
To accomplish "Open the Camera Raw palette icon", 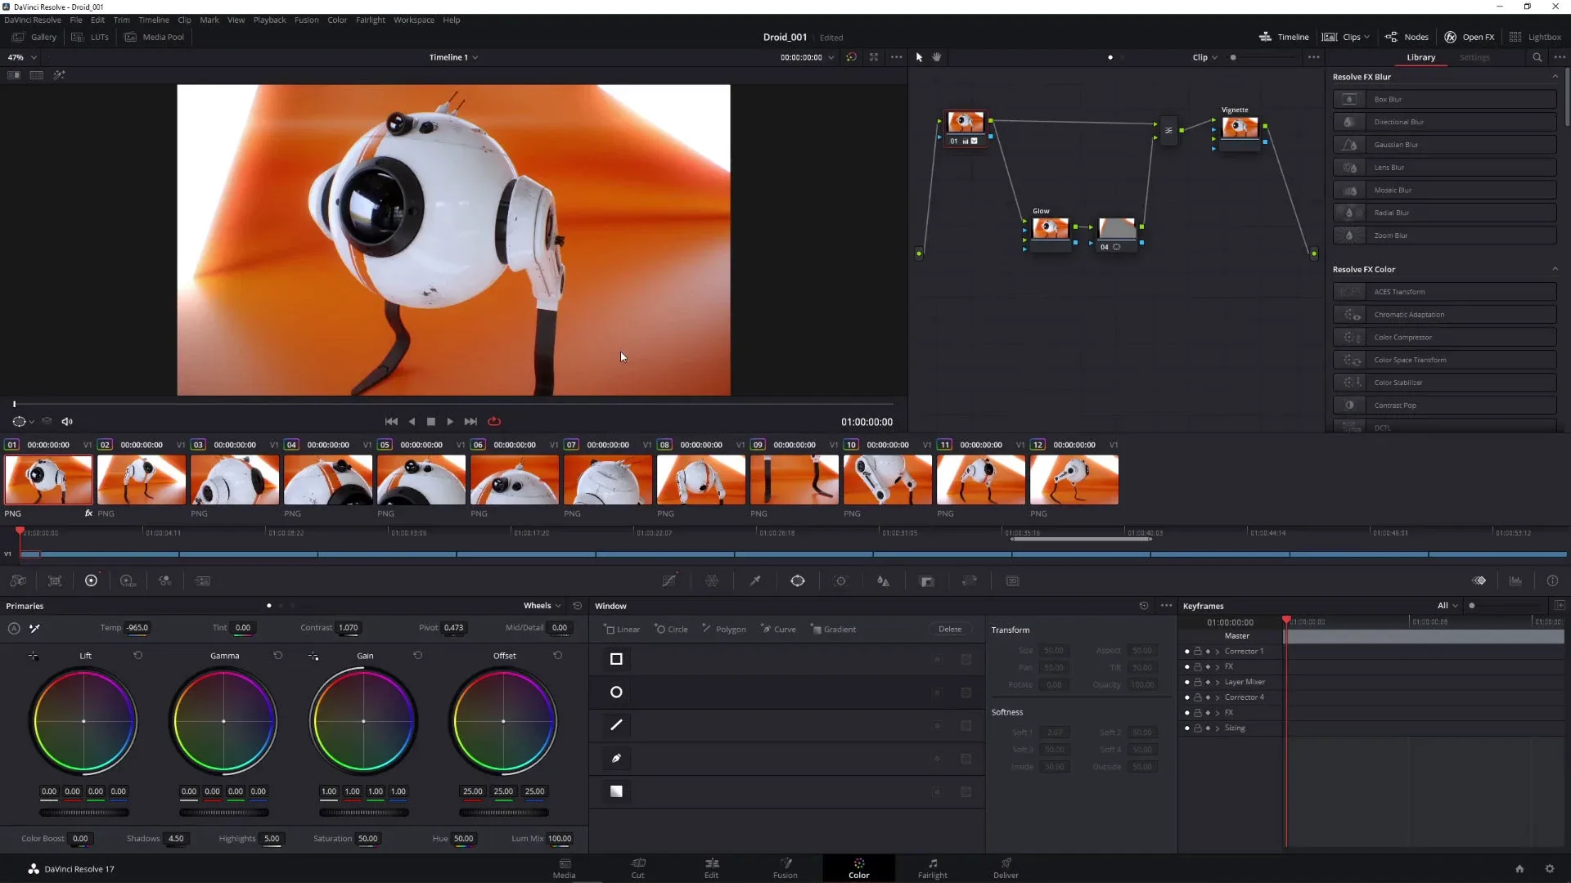I will (x=18, y=580).
